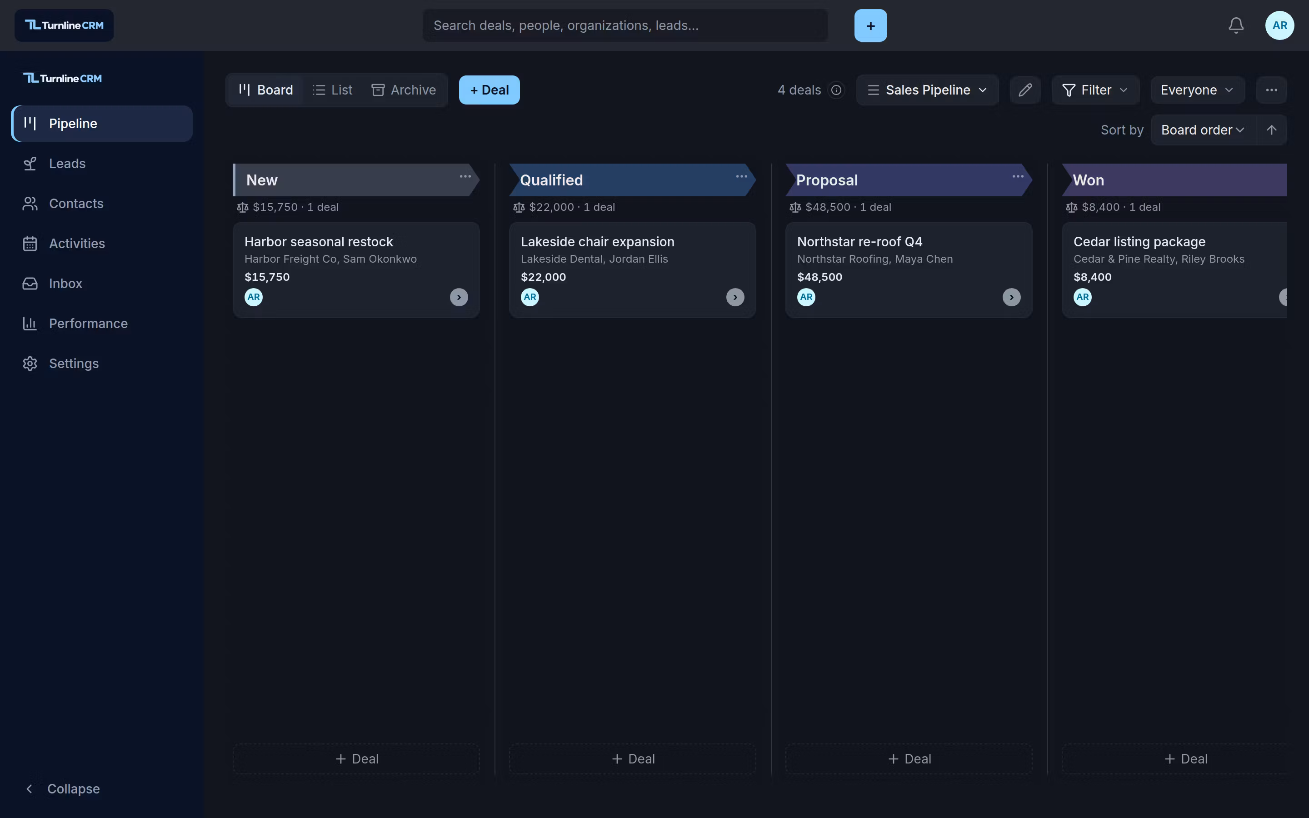Click the blue plus quick-add button
Image resolution: width=1309 pixels, height=818 pixels.
(870, 25)
